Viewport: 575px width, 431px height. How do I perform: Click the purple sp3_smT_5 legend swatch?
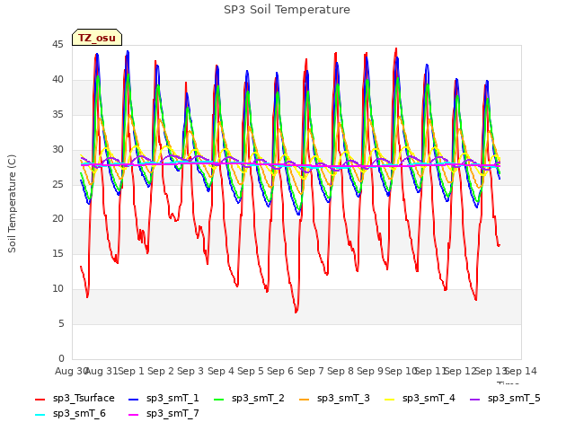click(475, 400)
